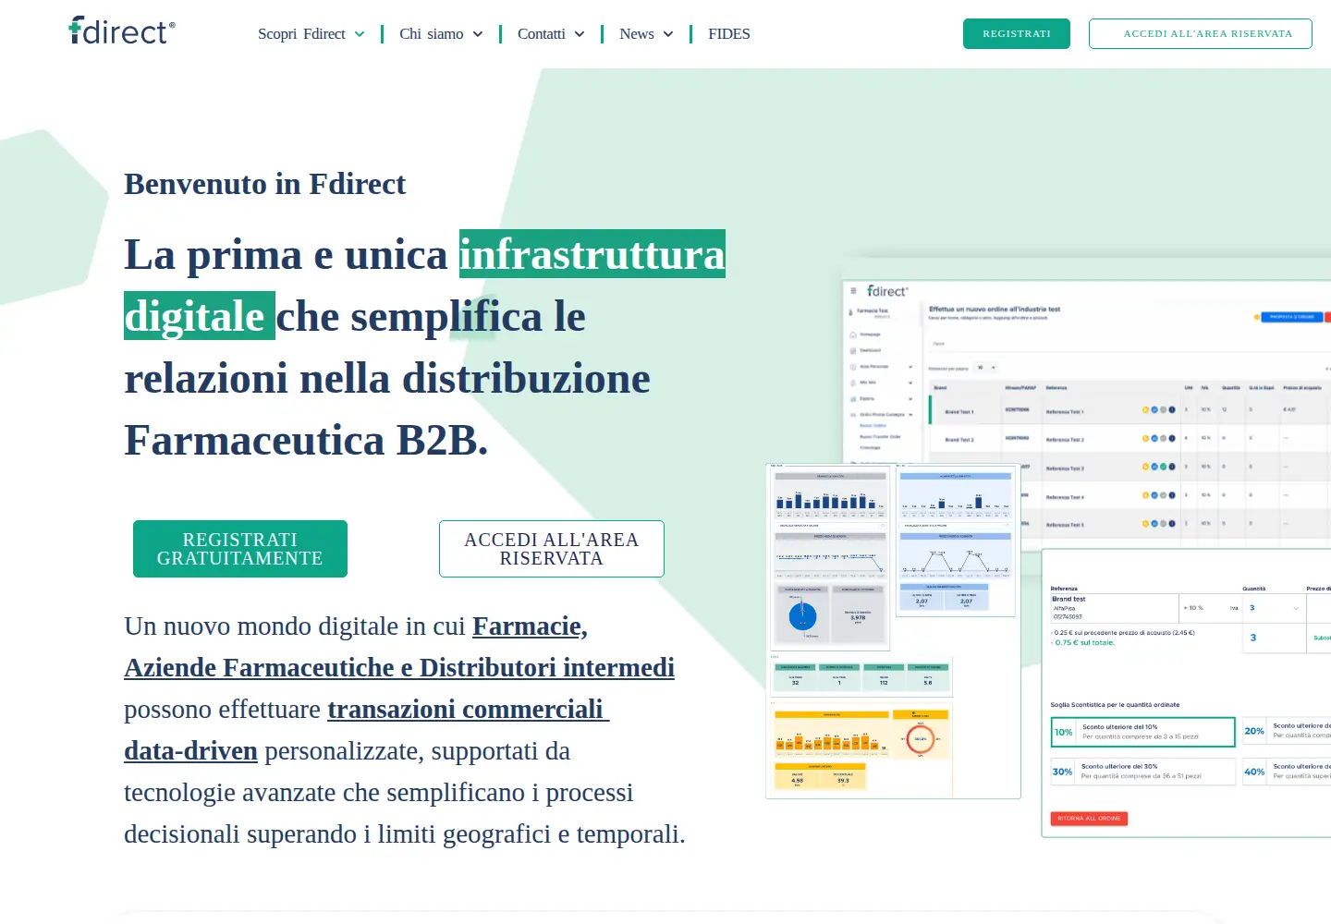1331x924 pixels.
Task: Open the Chi siamo dropdown menu
Action: tap(441, 34)
